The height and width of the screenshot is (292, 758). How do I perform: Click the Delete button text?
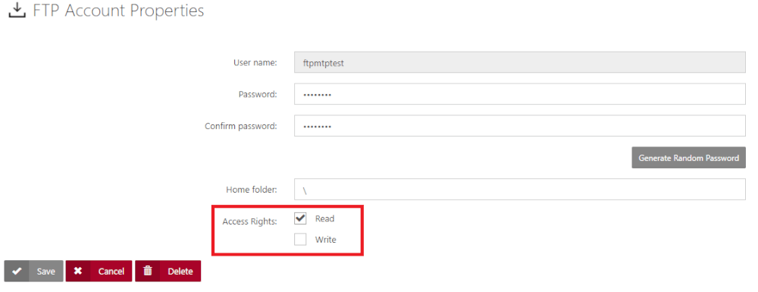[180, 272]
